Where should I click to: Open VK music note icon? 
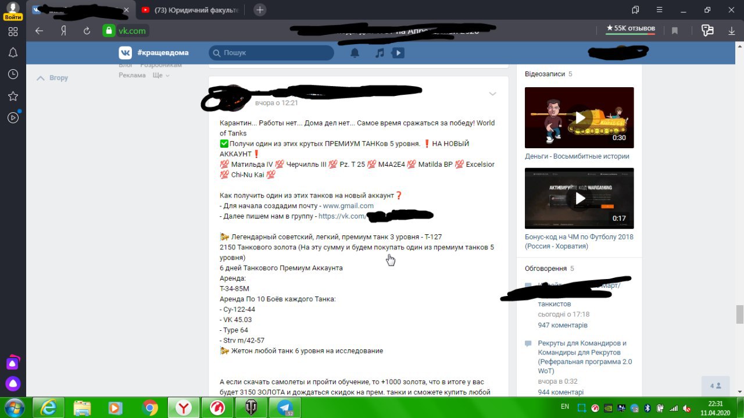(x=380, y=53)
